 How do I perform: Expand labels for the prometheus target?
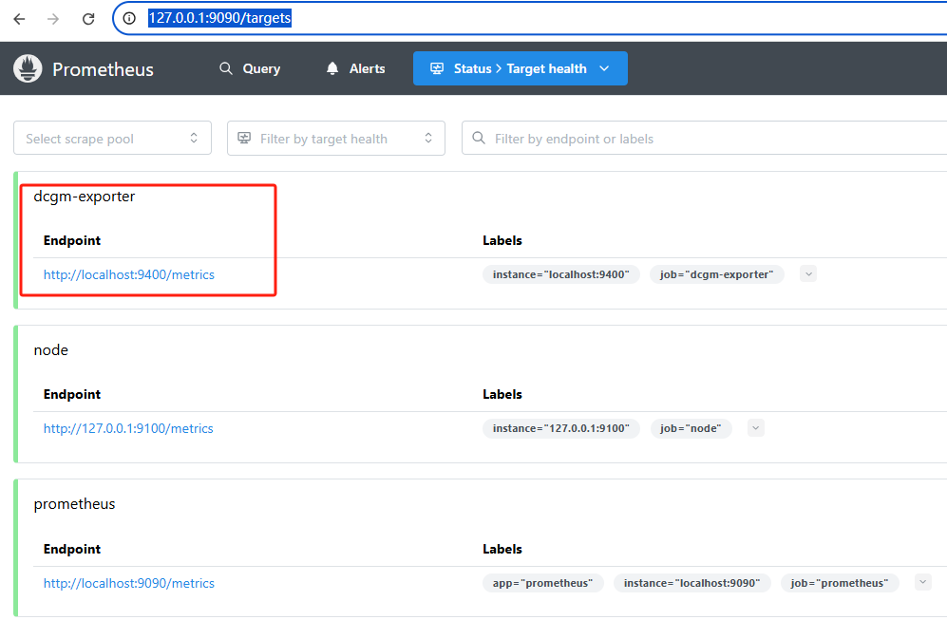(922, 582)
